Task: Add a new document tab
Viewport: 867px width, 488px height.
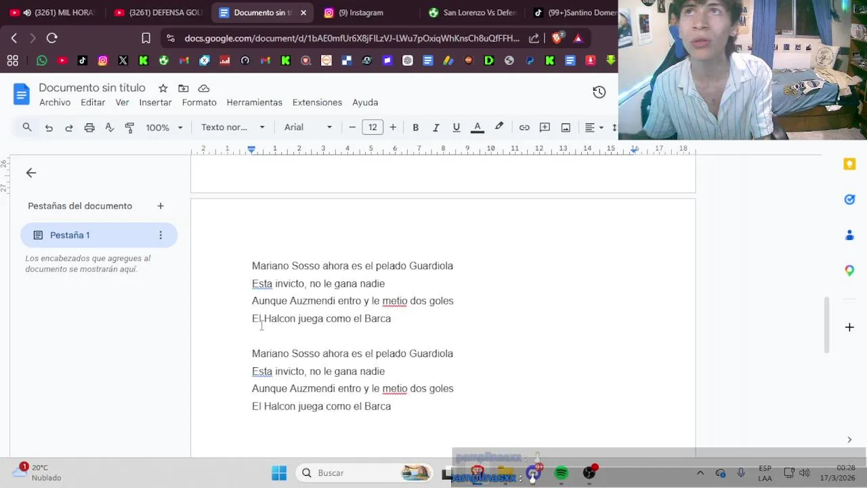Action: tap(161, 206)
